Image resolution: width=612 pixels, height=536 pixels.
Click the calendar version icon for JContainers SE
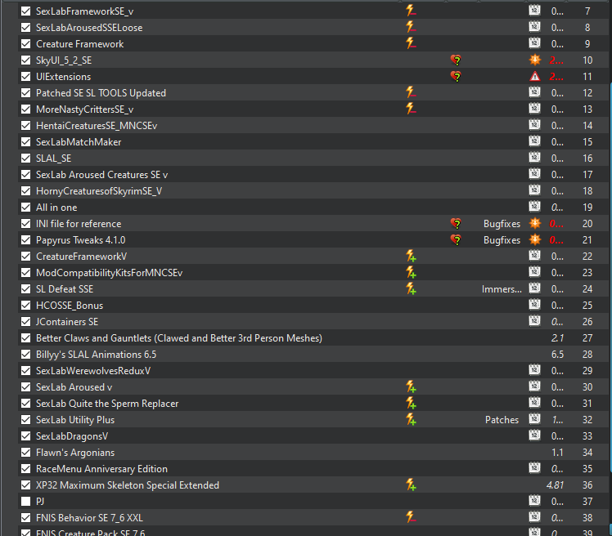pyautogui.click(x=534, y=320)
